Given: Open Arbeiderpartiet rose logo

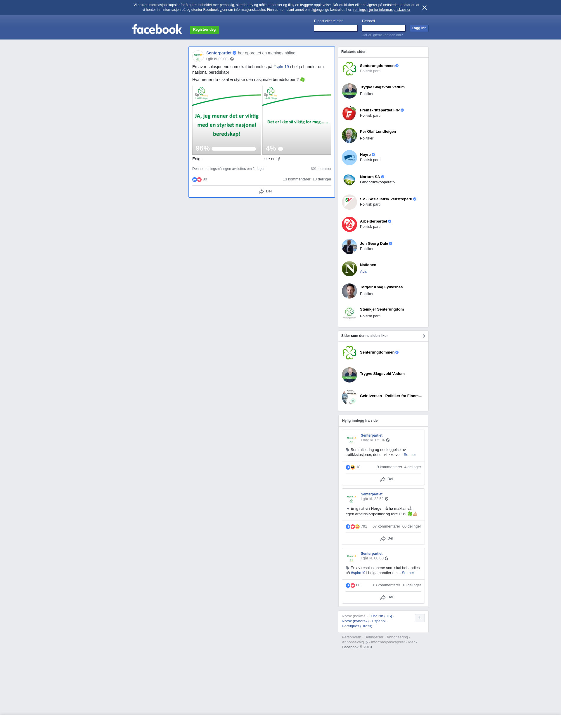Looking at the screenshot, I should point(349,224).
